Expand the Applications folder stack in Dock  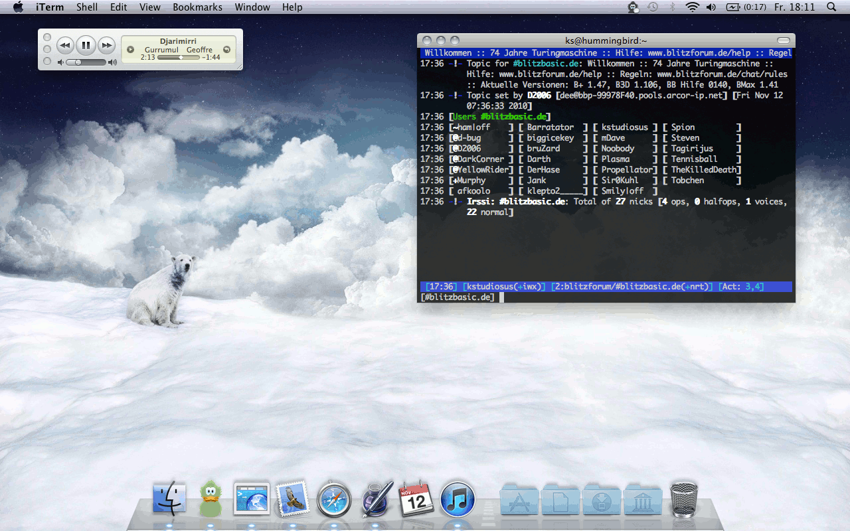click(x=519, y=500)
